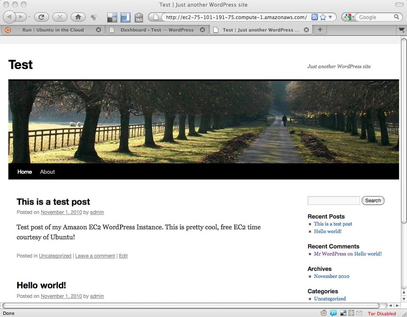Open a new tab with the plus button

[x=320, y=30]
